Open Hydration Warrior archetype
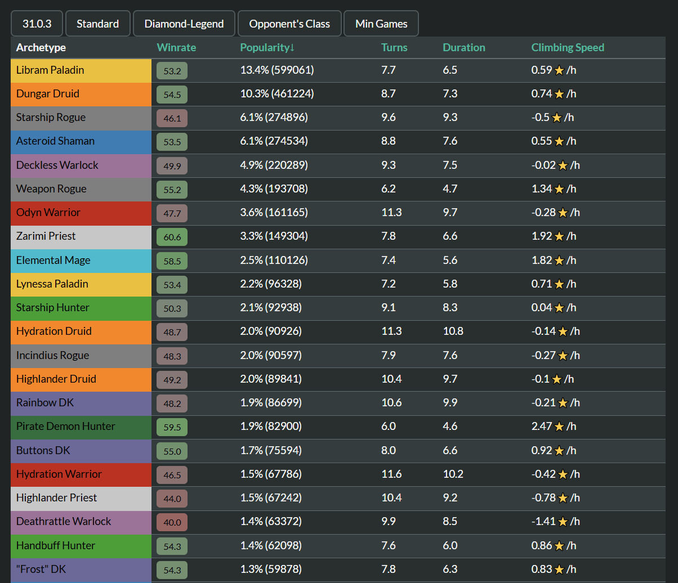The height and width of the screenshot is (583, 678). point(81,474)
